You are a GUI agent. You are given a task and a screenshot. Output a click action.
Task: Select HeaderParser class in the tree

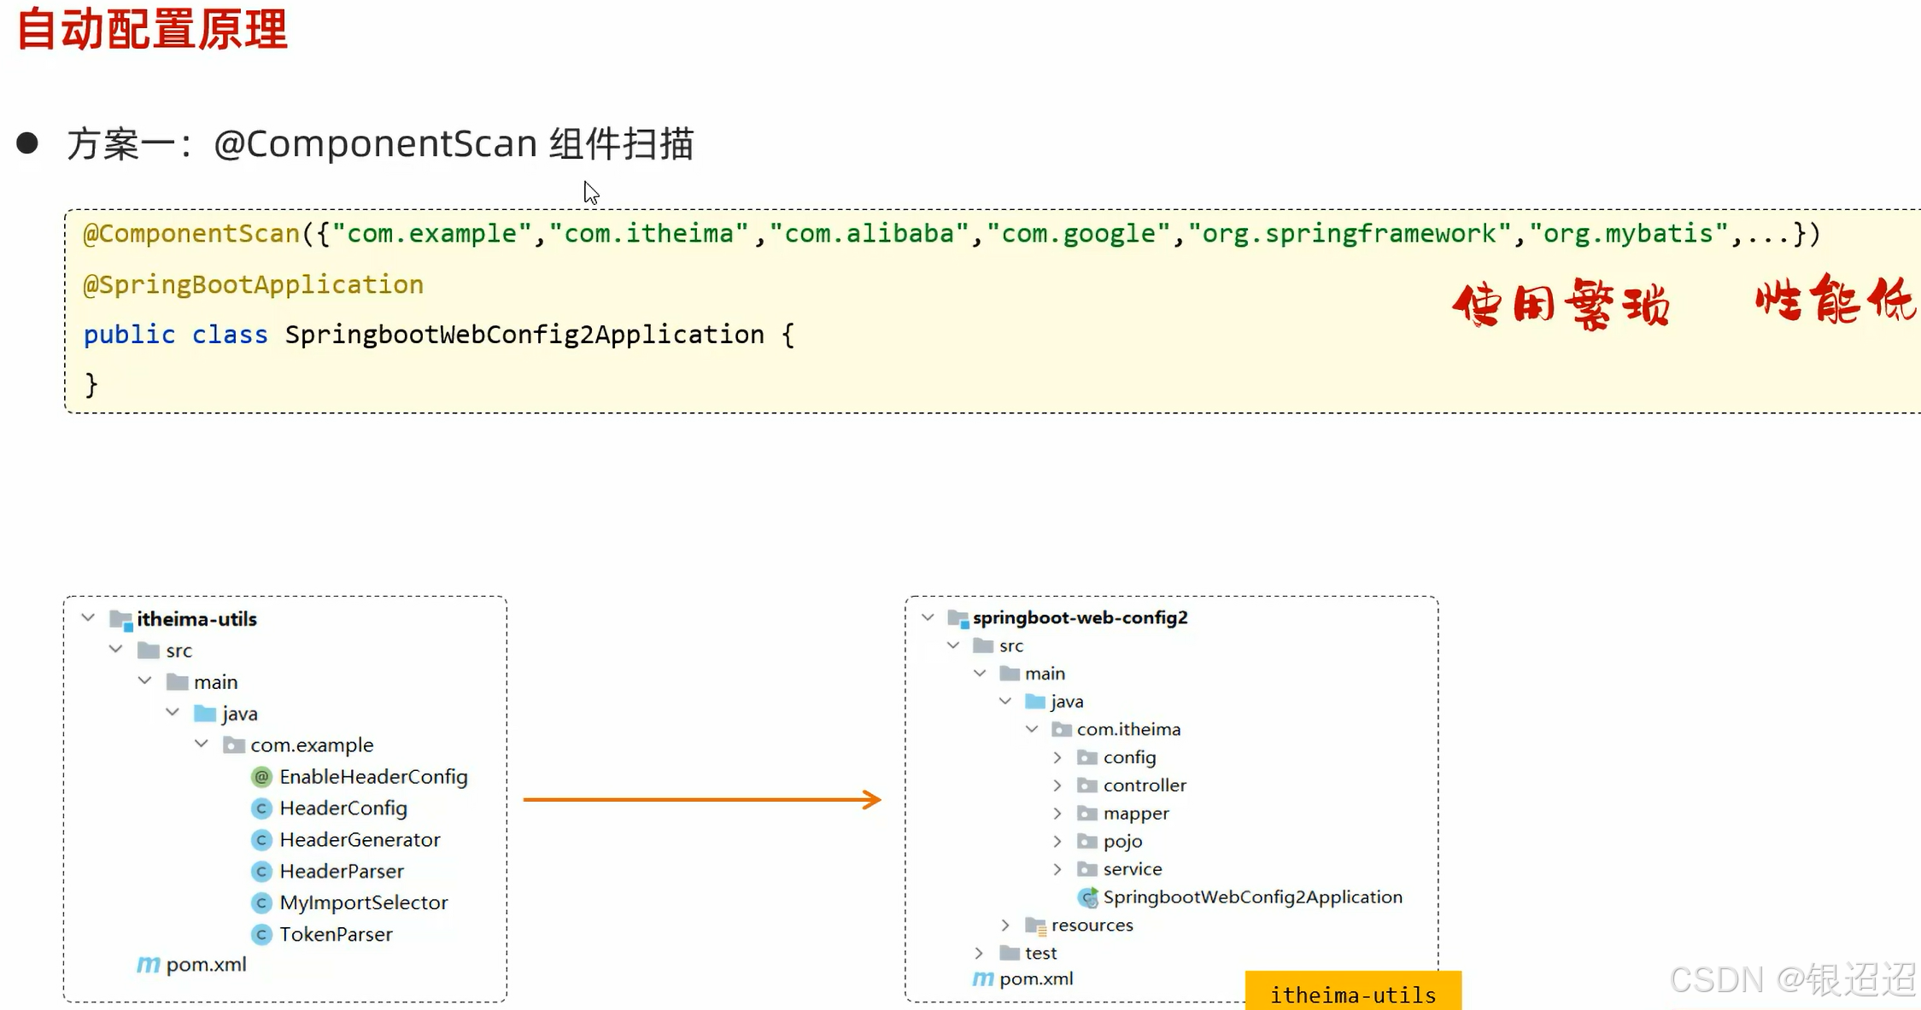pos(341,872)
